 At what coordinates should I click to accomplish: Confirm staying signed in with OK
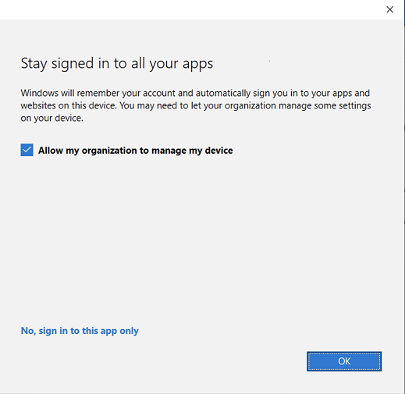pos(344,361)
